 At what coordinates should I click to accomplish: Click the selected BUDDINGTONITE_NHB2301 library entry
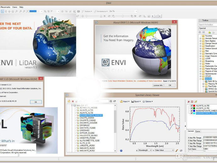point(91,115)
